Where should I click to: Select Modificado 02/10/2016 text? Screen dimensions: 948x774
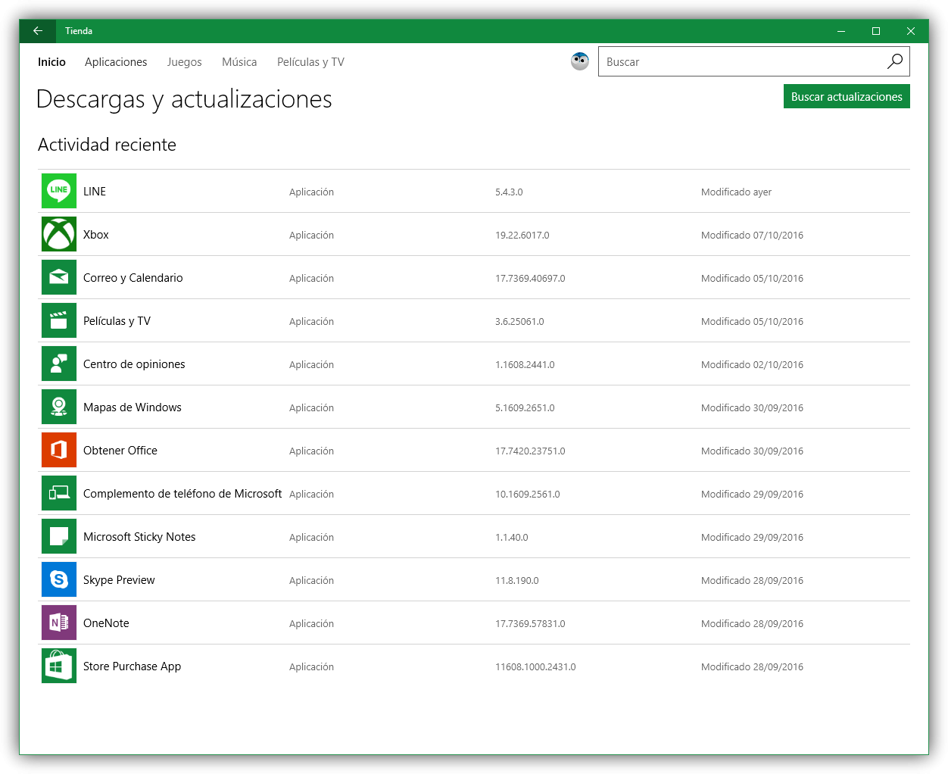(x=752, y=365)
